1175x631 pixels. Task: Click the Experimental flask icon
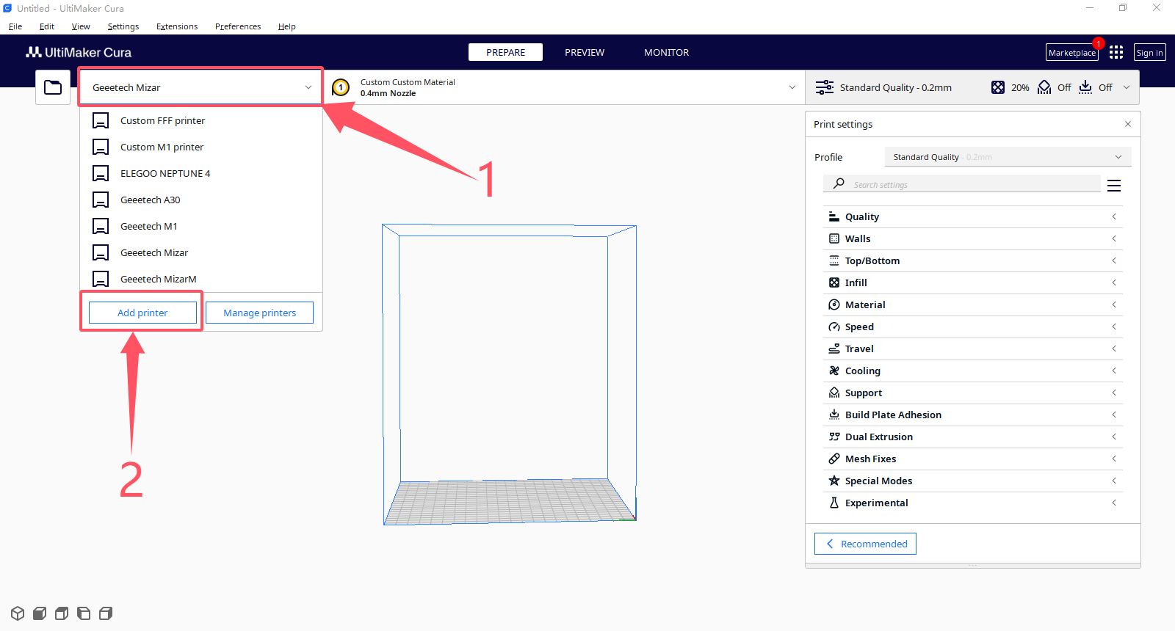[834, 503]
